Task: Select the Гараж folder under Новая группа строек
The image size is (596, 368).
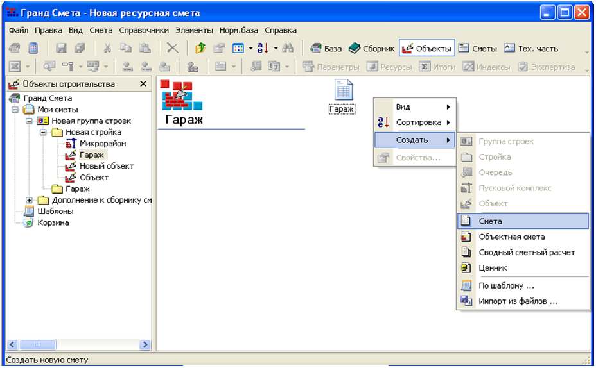Action: coord(78,189)
